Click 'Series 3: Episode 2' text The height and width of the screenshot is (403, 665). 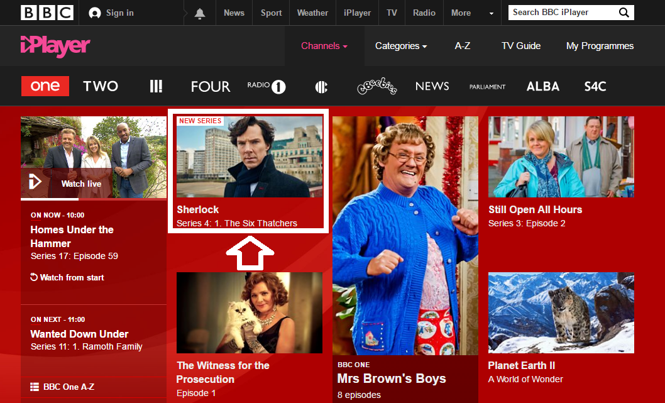point(527,223)
